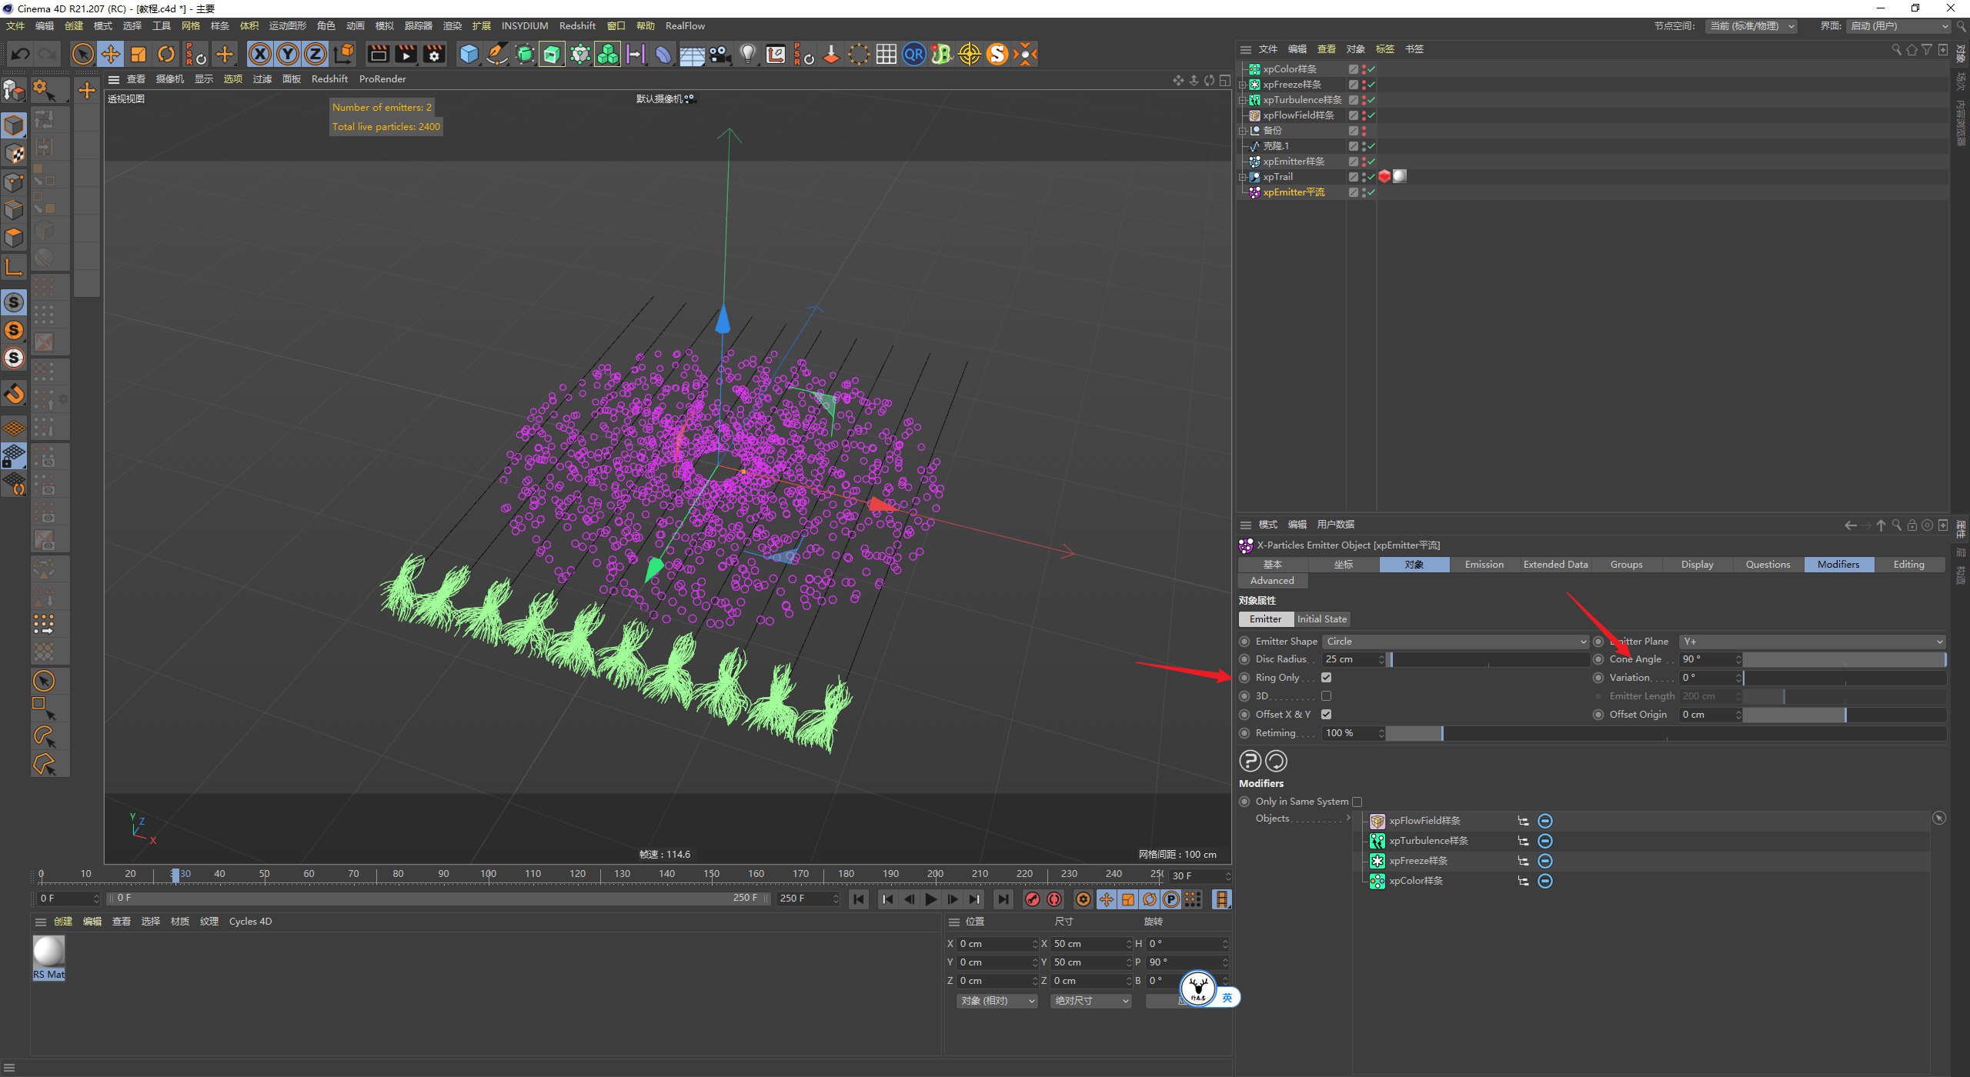Expand the xpTurbulence样条 tree item

coord(1242,100)
